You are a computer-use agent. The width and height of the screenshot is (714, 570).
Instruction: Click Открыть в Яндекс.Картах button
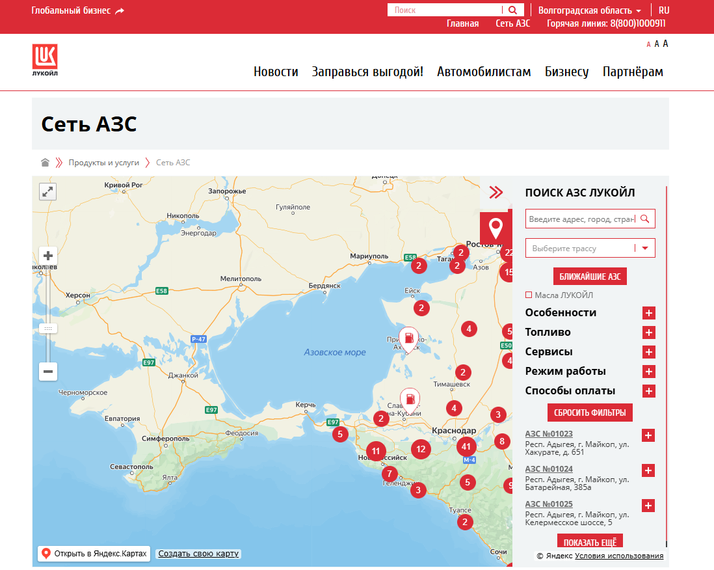coord(94,554)
